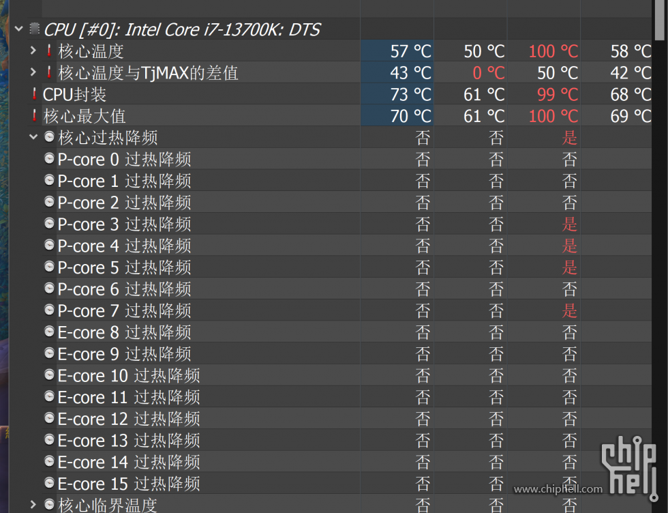This screenshot has height=513, width=668.
Task: Click the 69 °C value in 核心最大值 row
Action: click(631, 116)
